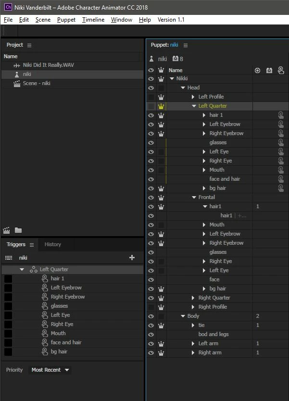Open the File menu
Screen dimensions: 289x401
pos(8,20)
